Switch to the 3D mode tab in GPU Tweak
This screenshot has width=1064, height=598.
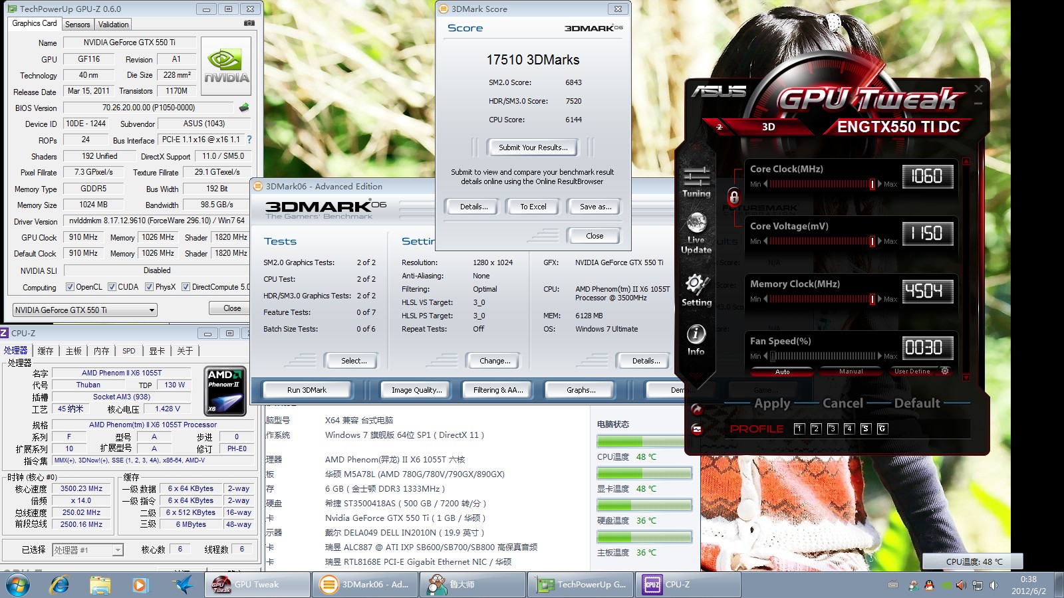(768, 126)
